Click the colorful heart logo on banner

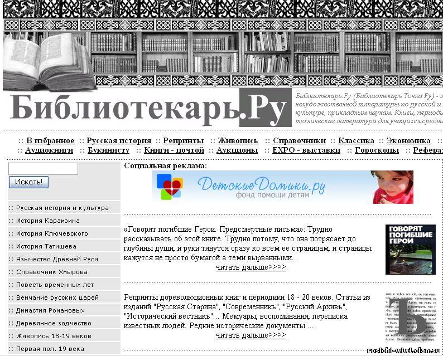(x=170, y=187)
